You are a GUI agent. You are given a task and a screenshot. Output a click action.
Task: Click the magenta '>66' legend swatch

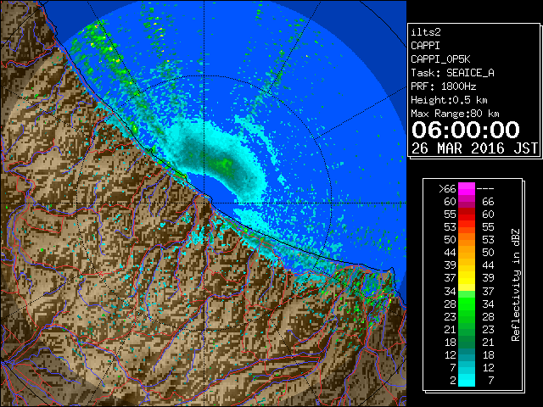[467, 188]
